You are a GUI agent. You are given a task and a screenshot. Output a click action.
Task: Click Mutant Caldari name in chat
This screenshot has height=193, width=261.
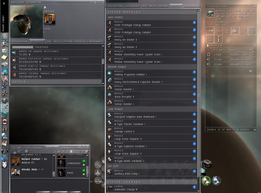coord(31,159)
